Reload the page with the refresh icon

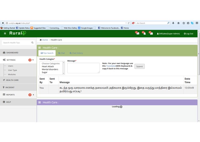click(x=129, y=23)
